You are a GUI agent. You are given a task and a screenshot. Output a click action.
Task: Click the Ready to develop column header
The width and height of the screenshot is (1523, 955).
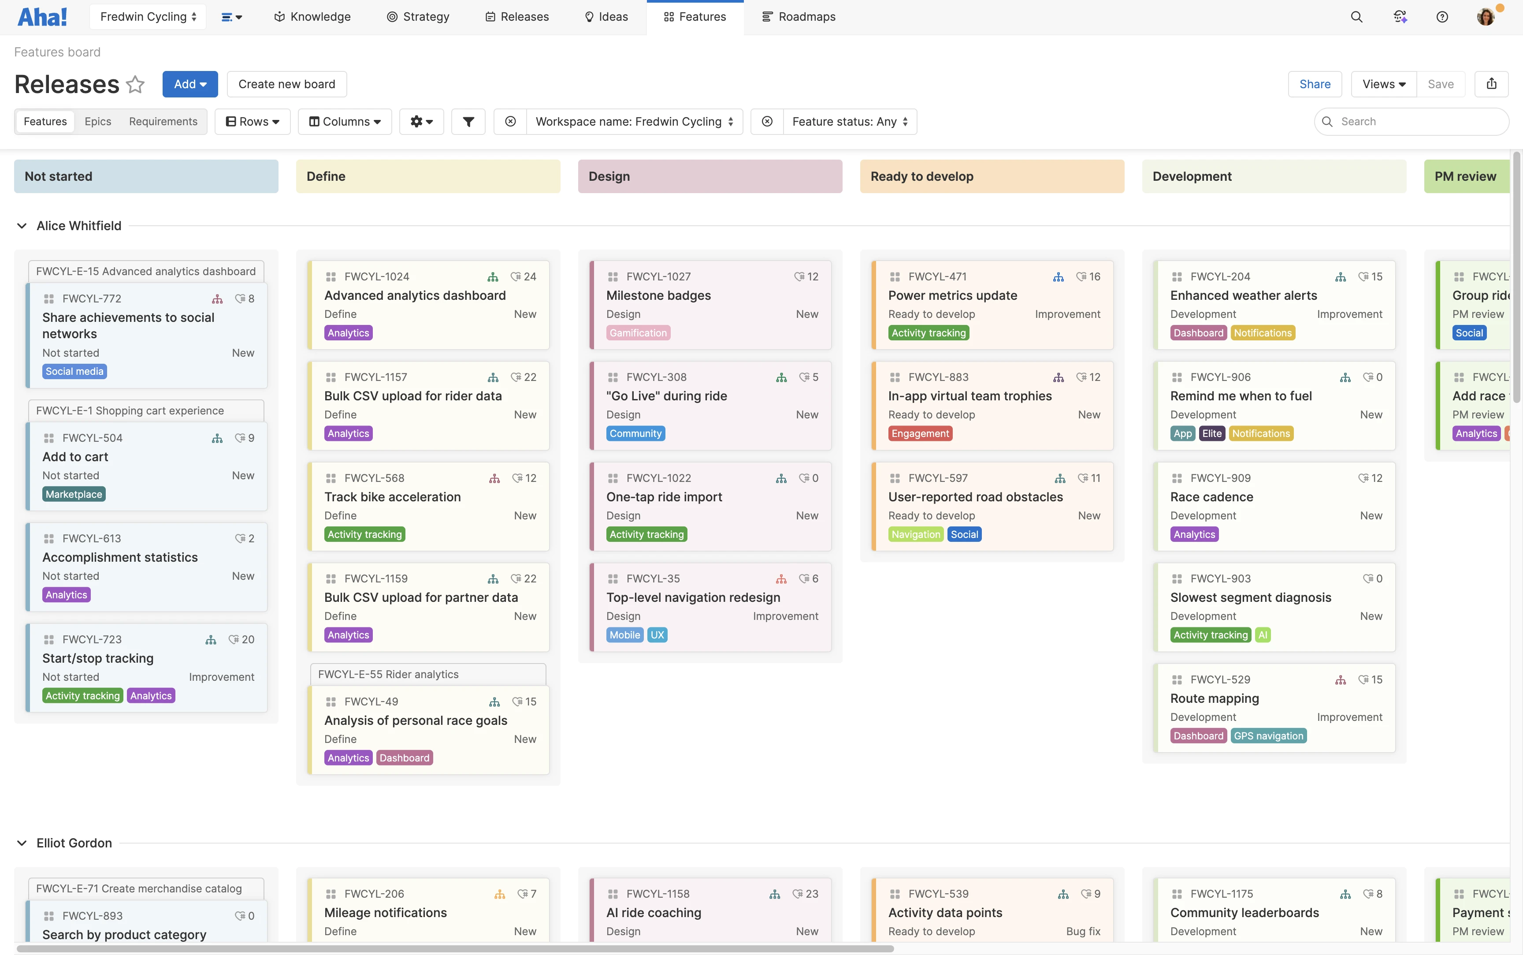992,176
